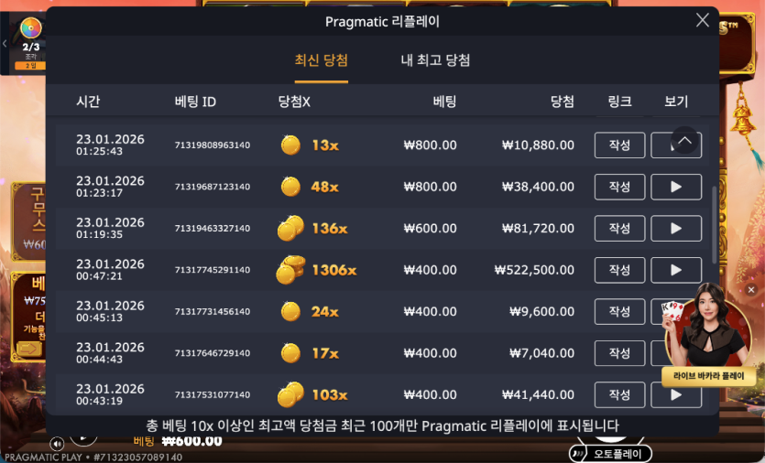This screenshot has width=765, height=463.
Task: Create link for 13x win row
Action: point(619,145)
